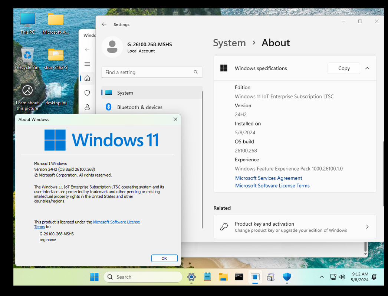The image size is (388, 296).
Task: Click back arrow in Windows Security window
Action: click(x=87, y=49)
